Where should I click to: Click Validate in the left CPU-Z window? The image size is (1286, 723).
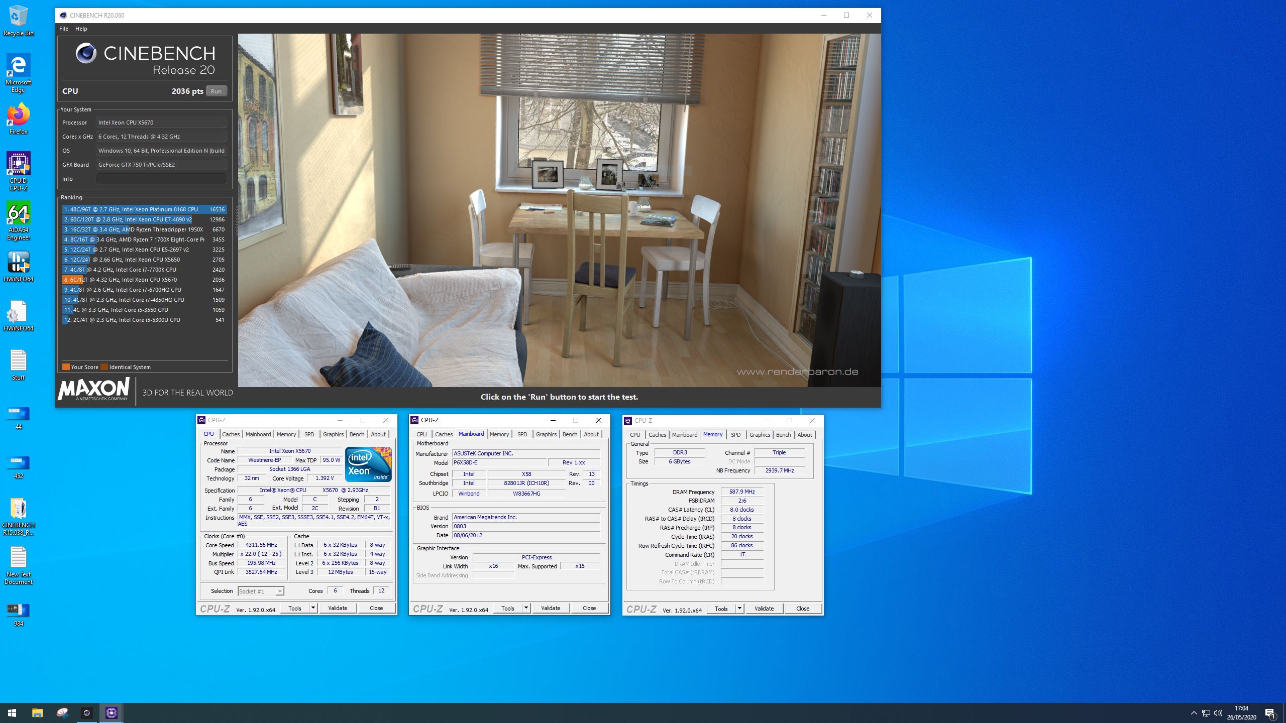coord(338,608)
